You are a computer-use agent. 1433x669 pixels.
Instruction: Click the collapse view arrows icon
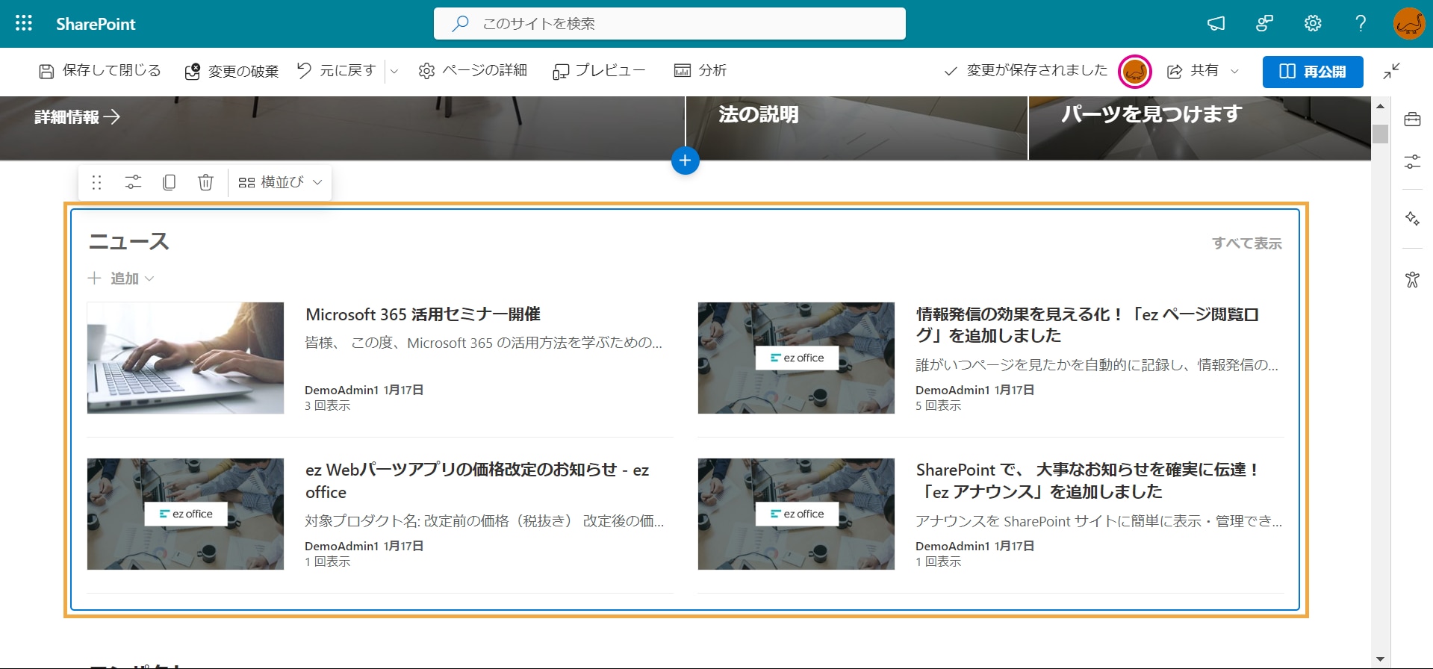(x=1391, y=71)
